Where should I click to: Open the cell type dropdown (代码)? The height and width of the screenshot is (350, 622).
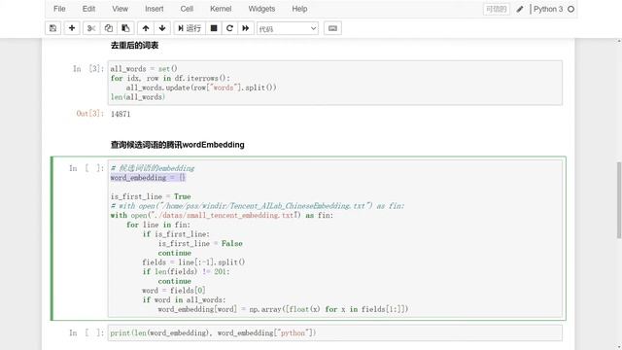point(288,28)
